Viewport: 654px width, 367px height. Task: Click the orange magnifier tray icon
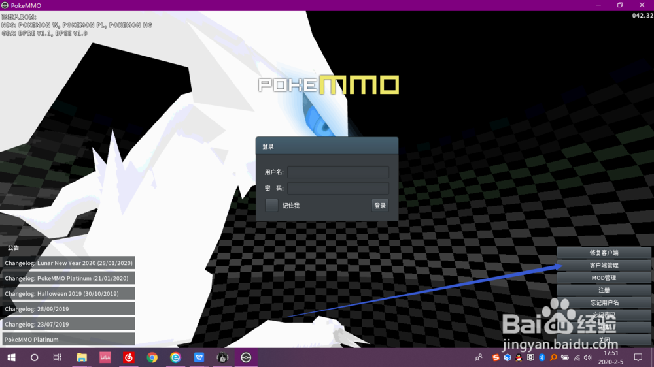pos(553,357)
